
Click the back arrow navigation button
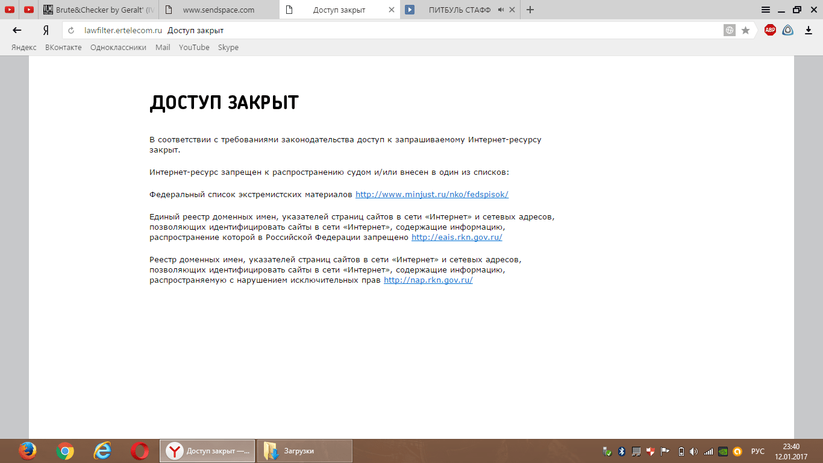tap(17, 30)
